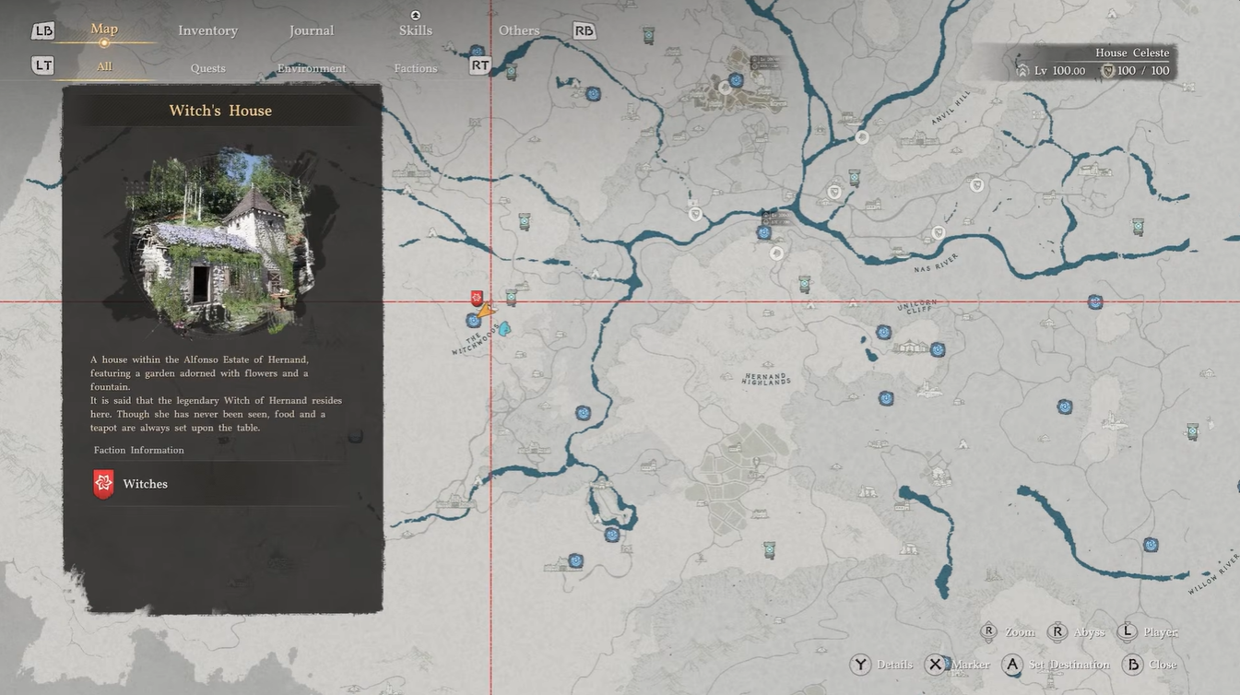1240x695 pixels.
Task: Show All map markers filter
Action: point(104,66)
